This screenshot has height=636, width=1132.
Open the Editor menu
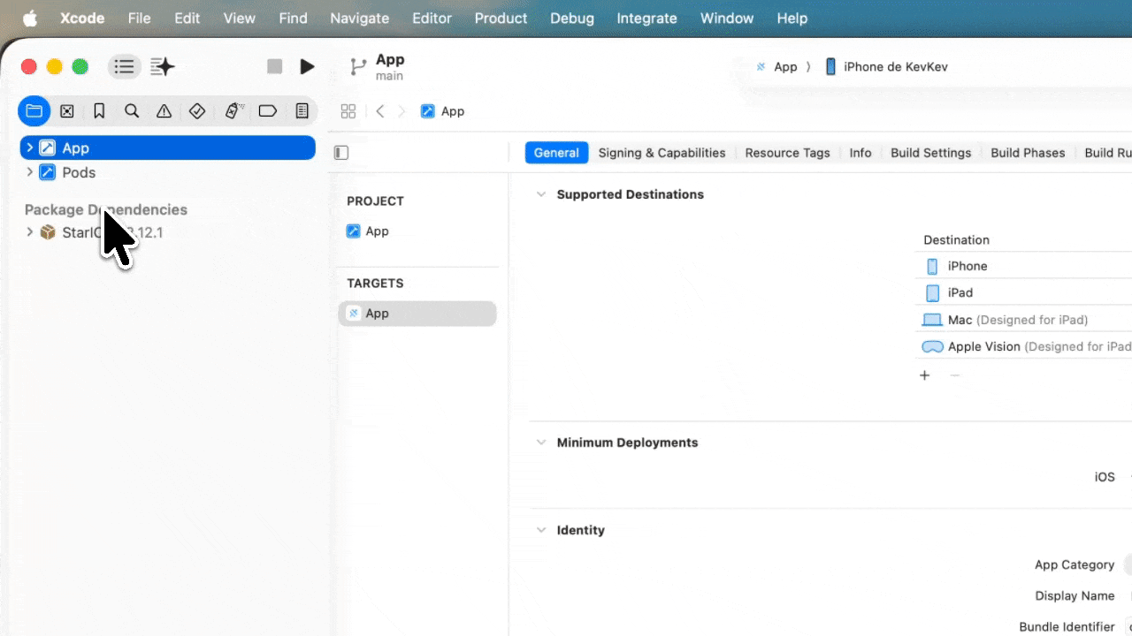432,18
